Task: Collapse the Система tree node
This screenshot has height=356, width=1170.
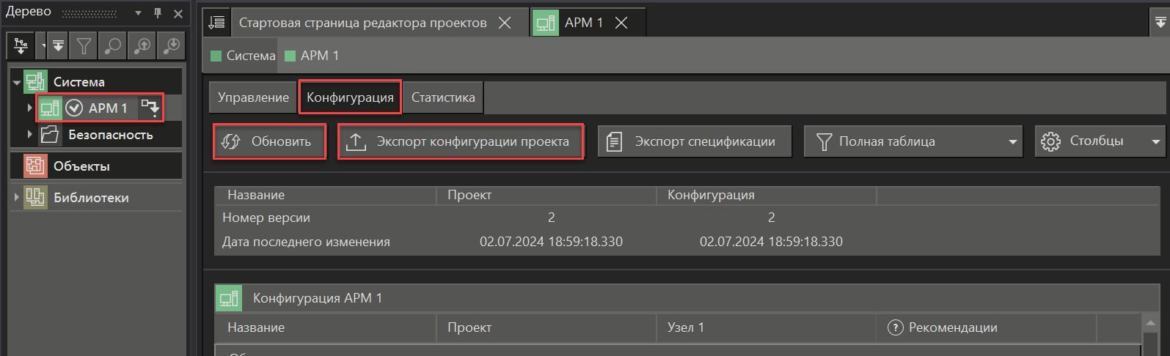Action: pos(16,83)
